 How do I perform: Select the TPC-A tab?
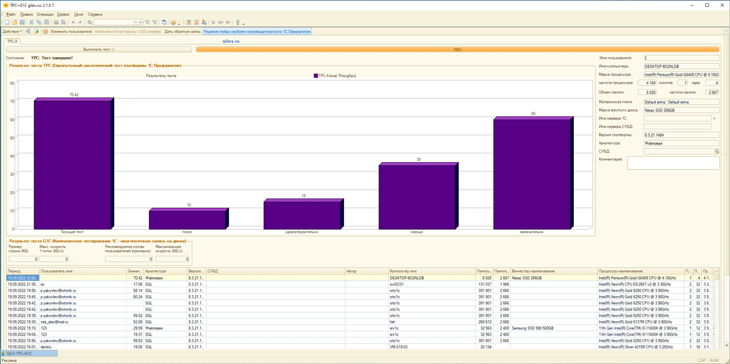13,42
